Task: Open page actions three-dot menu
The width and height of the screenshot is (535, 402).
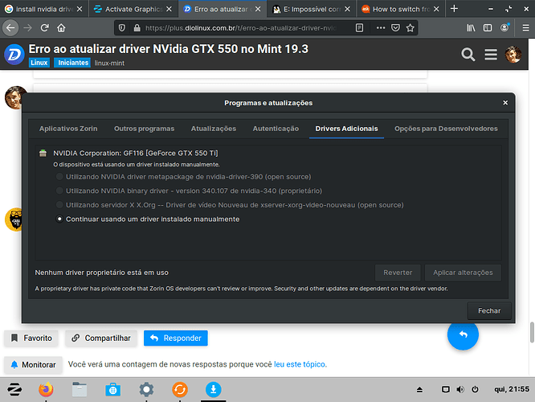Action: (x=381, y=27)
